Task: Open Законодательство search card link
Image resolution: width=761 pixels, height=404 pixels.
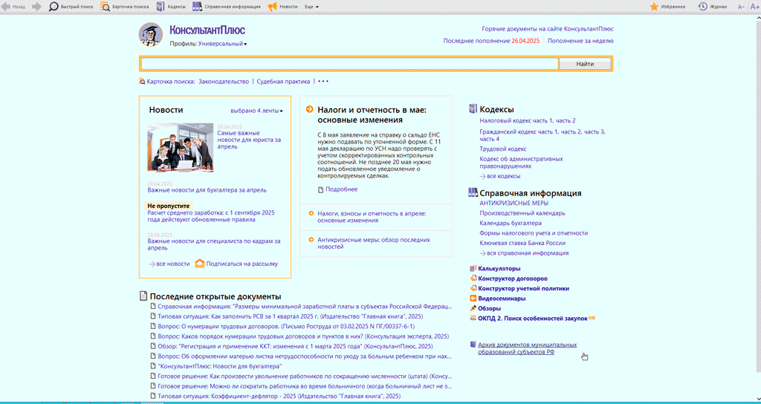Action: pyautogui.click(x=224, y=82)
